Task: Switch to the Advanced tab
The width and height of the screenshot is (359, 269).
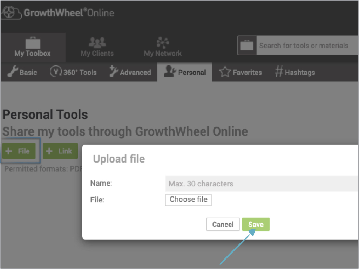Action: click(x=130, y=72)
